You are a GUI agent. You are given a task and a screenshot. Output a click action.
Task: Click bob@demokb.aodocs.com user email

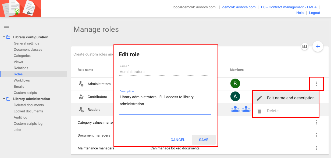pyautogui.click(x=194, y=7)
